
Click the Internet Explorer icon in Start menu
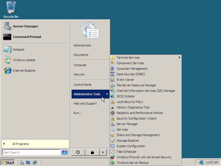[x=7, y=70]
